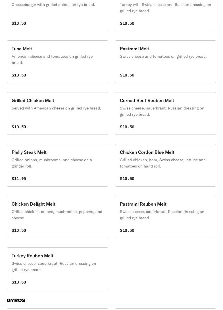
Task: Choose the Grilled Chicken Melt item
Action: [57, 113]
